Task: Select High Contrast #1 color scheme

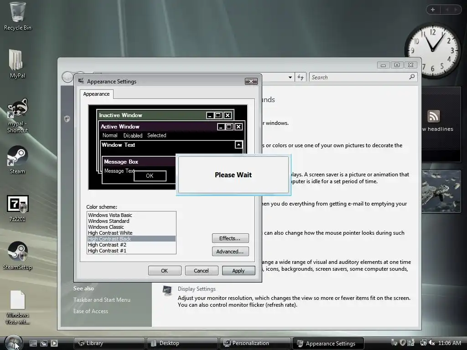Action: click(x=131, y=251)
